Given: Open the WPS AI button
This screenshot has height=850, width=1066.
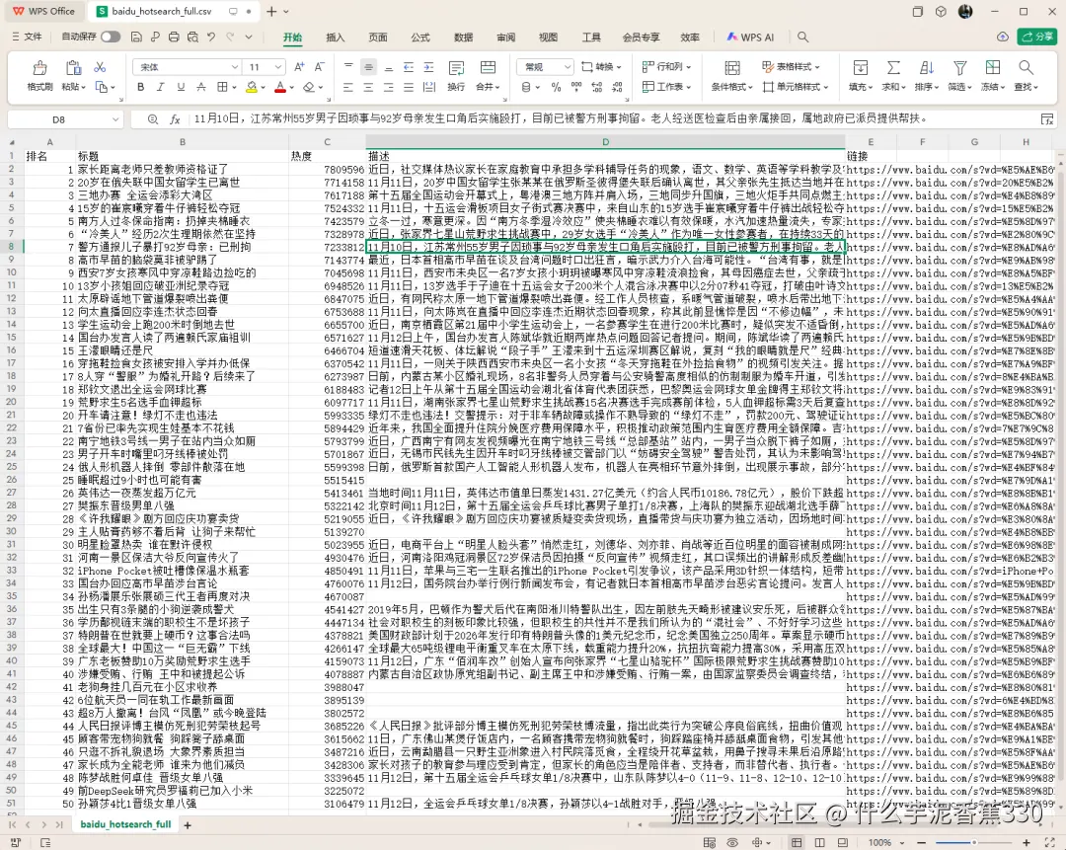Looking at the screenshot, I should (750, 37).
